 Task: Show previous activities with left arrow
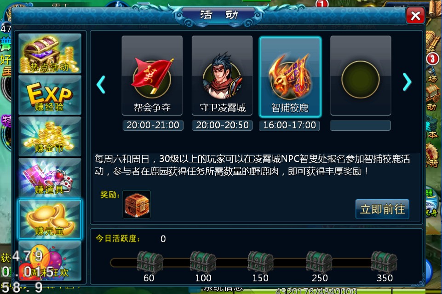coord(101,84)
